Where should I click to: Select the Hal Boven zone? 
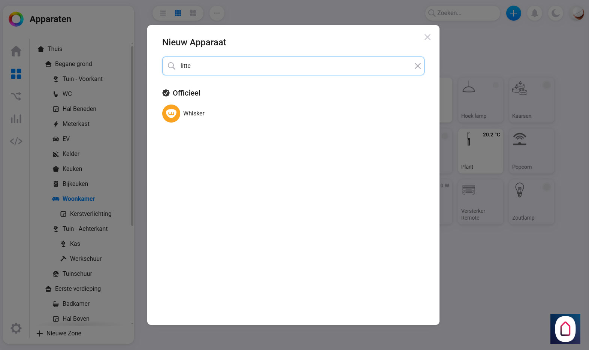[76, 319]
